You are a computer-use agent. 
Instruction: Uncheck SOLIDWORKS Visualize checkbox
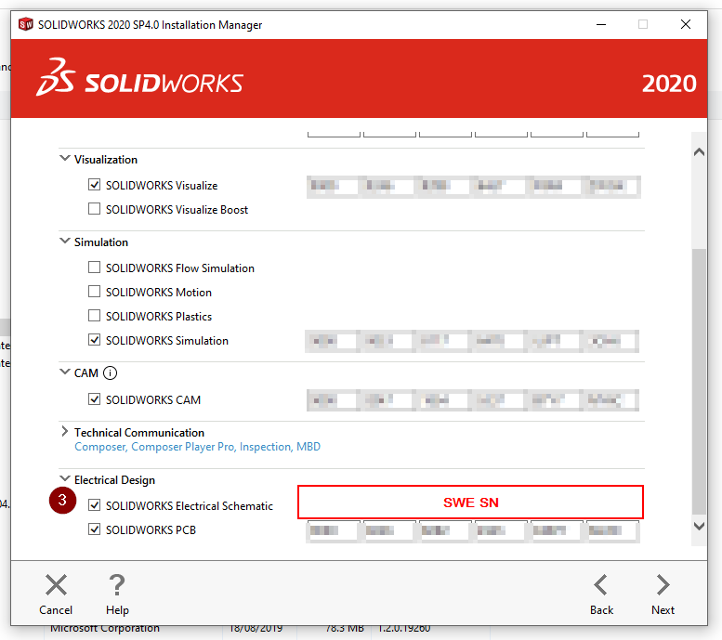(94, 186)
